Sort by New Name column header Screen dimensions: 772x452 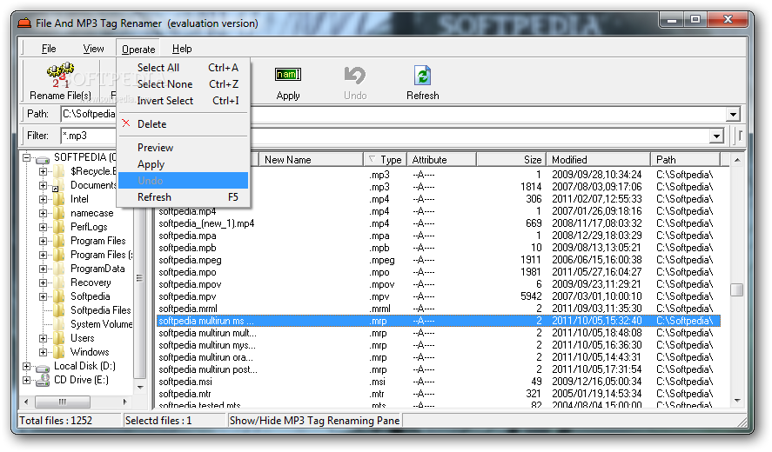tap(312, 159)
